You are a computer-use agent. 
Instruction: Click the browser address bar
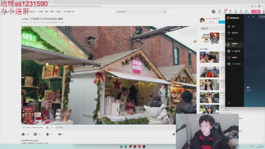pyautogui.click(x=129, y=6)
